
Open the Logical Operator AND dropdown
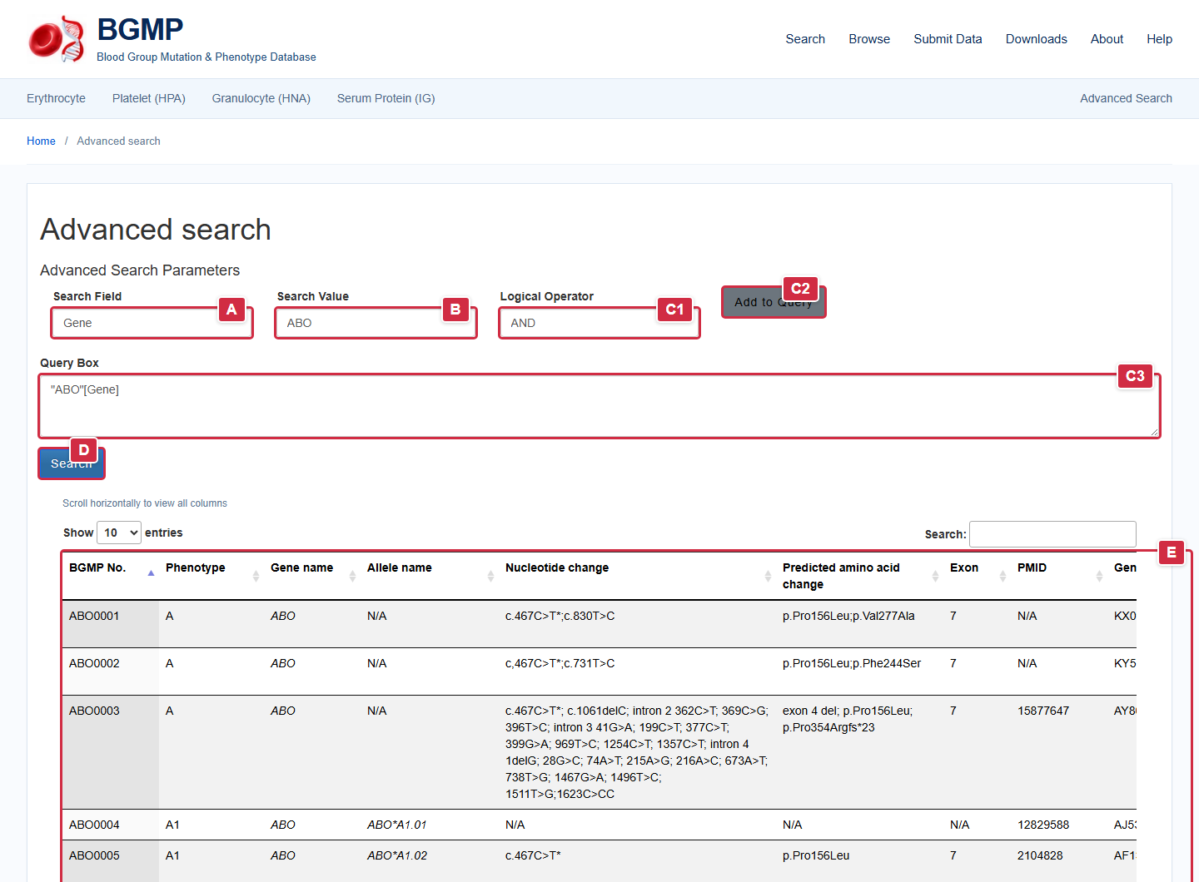(x=599, y=323)
